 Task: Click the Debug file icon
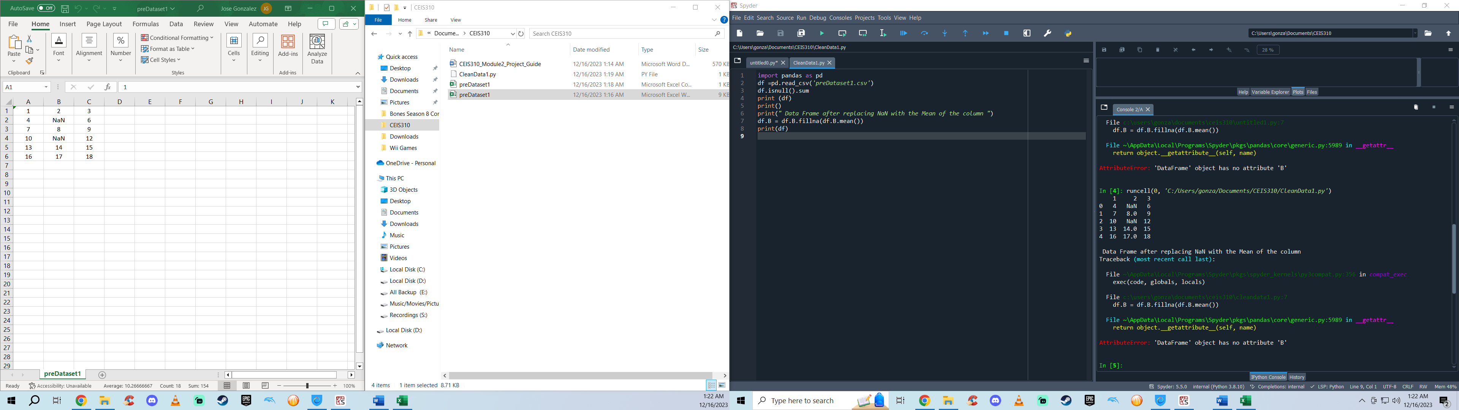(904, 33)
